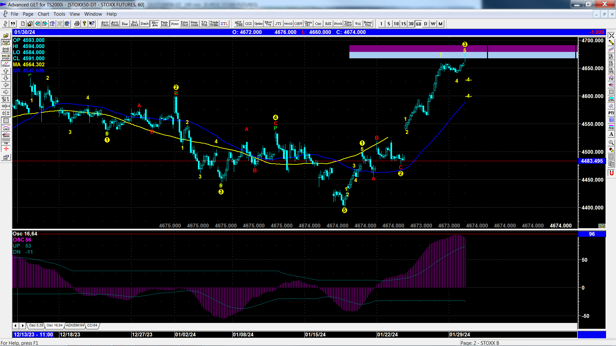Toggle the XTL indicator
Viewport: 616px width, 346px height.
pyautogui.click(x=224, y=24)
